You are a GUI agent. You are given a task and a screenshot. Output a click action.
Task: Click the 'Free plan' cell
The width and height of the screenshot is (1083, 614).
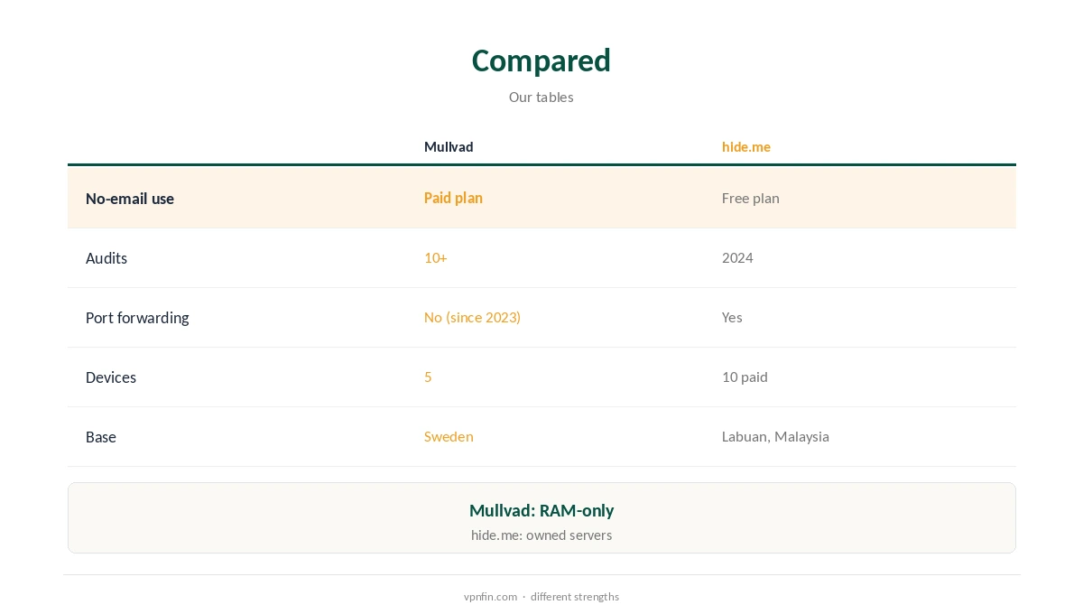(751, 198)
